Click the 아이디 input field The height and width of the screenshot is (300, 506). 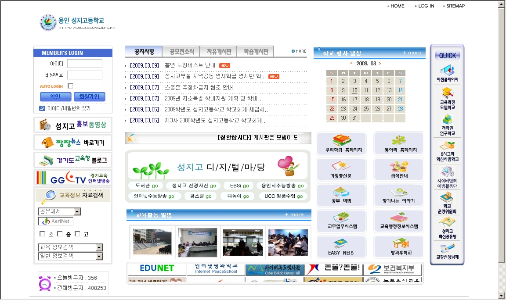84,64
